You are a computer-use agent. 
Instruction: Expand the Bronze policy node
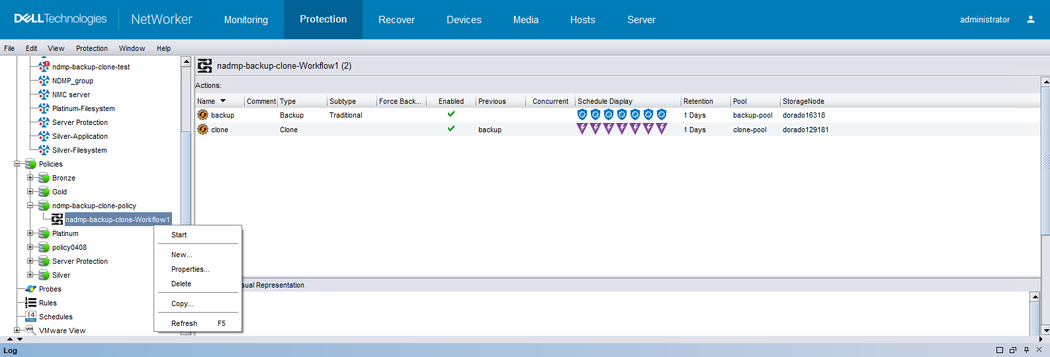click(30, 177)
